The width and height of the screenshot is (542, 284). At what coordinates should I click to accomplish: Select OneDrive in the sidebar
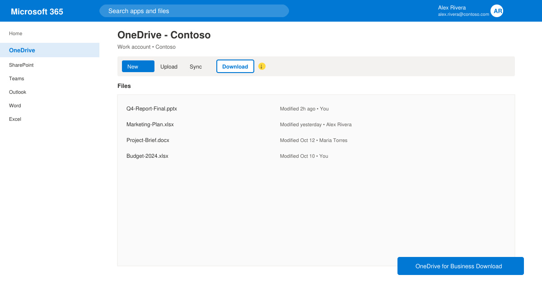click(x=50, y=50)
